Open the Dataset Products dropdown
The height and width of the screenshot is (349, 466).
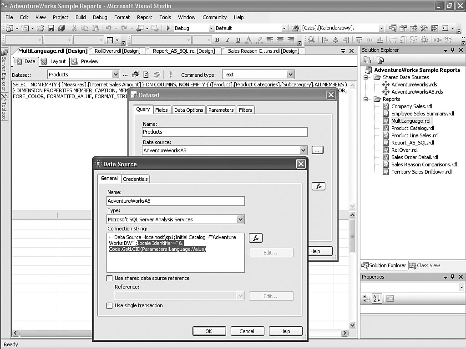[116, 75]
